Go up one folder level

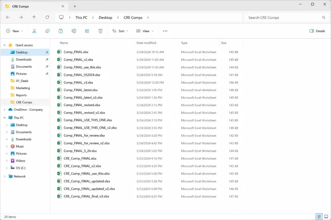pos(34,17)
